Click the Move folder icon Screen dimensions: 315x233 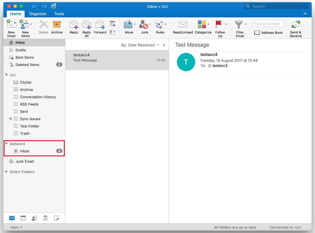(128, 25)
